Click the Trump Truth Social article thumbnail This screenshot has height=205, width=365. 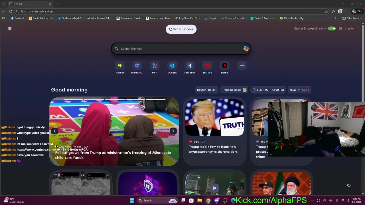pyautogui.click(x=214, y=118)
